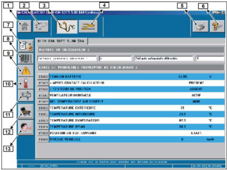Click the ABSENT status value
Image resolution: width=227 pixels, height=170 pixels.
coord(196,89)
